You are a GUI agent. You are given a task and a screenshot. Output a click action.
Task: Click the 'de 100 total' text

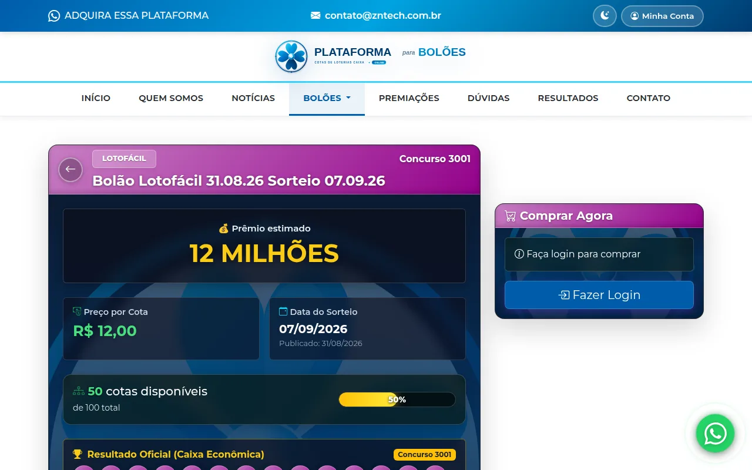[96, 408]
